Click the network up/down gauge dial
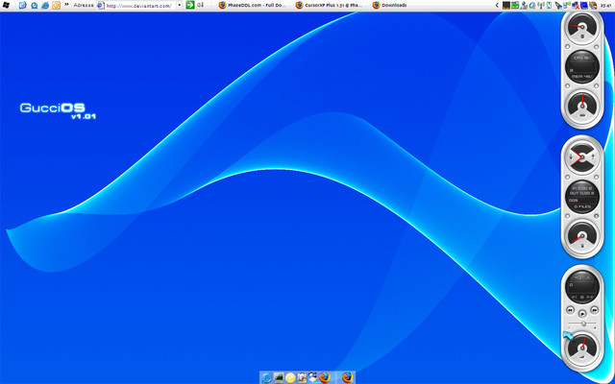The image size is (615, 384). (582, 156)
